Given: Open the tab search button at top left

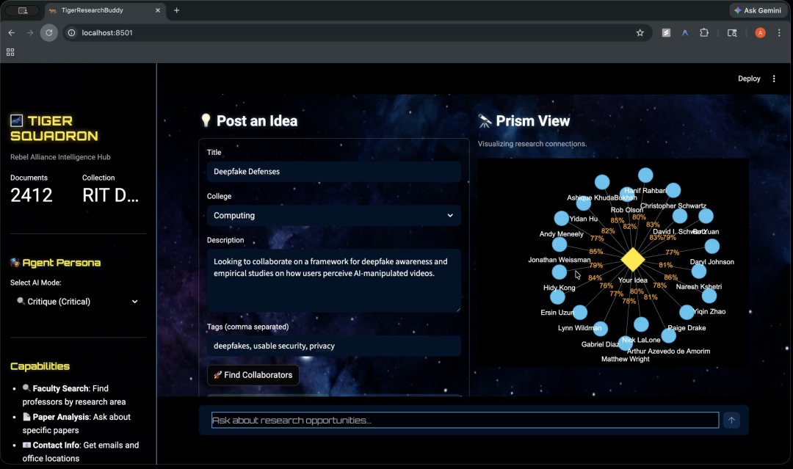Looking at the screenshot, I should [23, 10].
